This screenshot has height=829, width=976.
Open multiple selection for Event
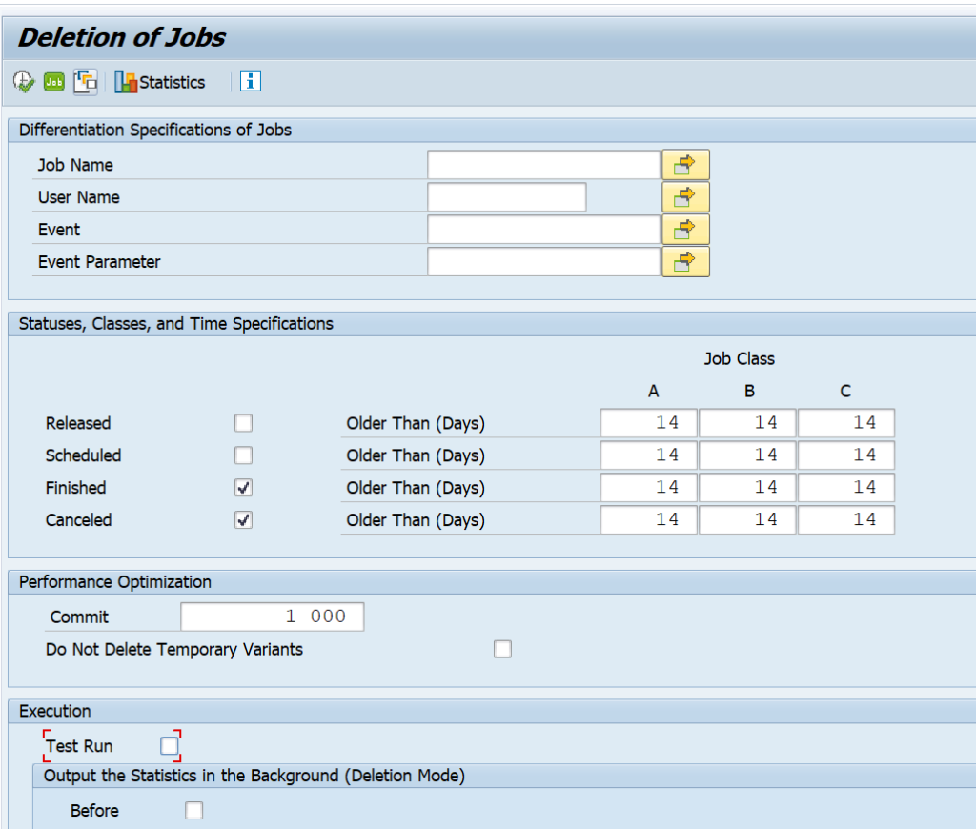pyautogui.click(x=685, y=230)
